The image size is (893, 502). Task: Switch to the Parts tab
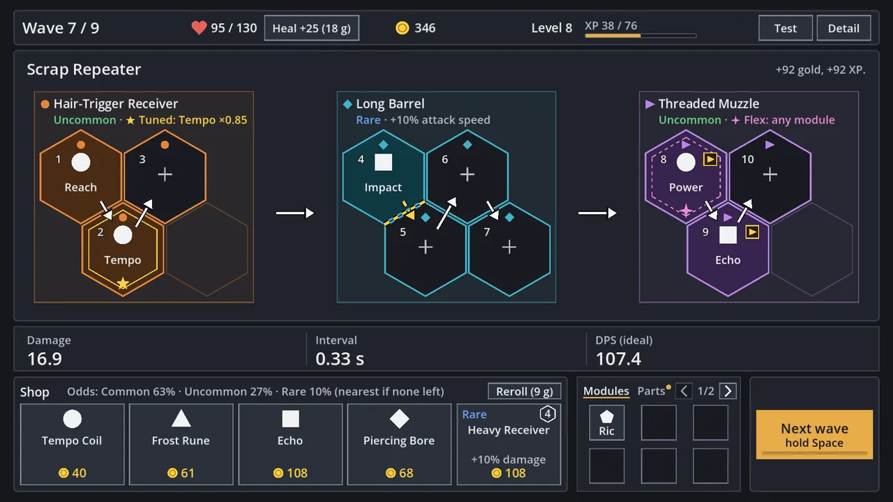[x=652, y=391]
